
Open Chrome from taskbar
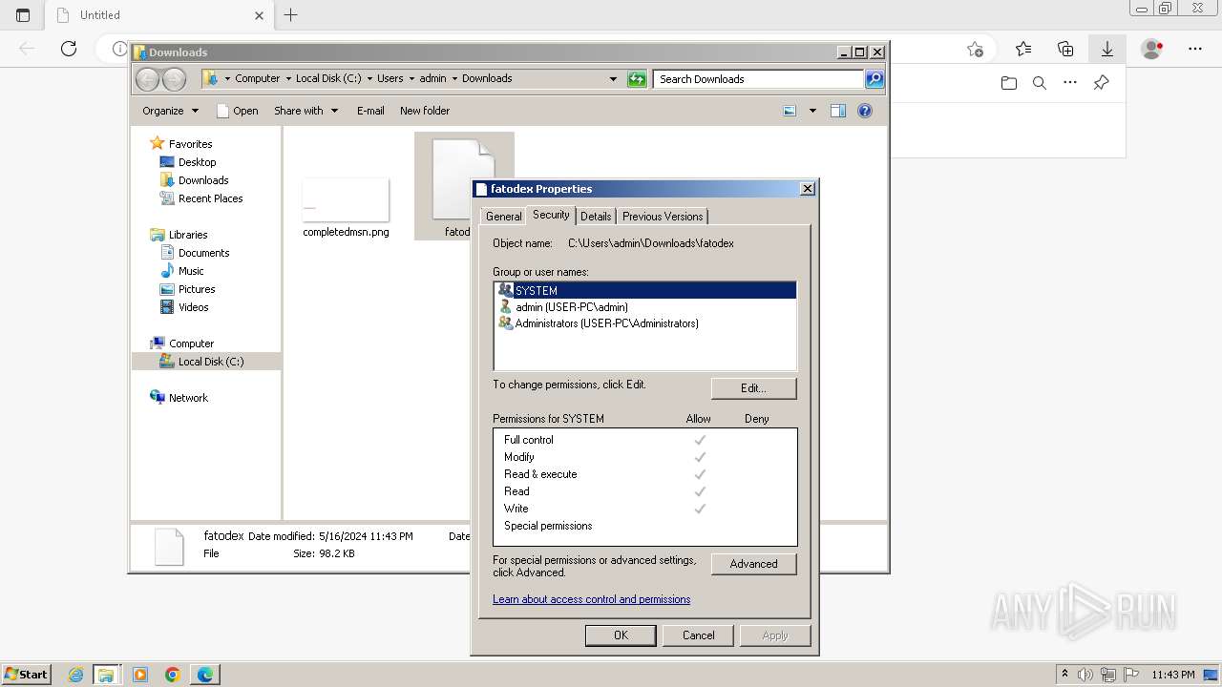pyautogui.click(x=172, y=675)
